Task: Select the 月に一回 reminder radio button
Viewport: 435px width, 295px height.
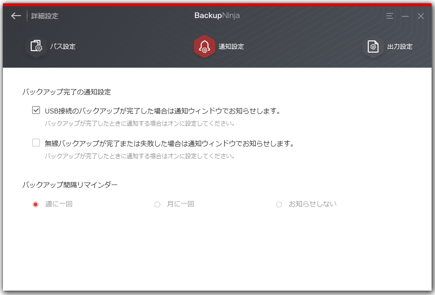Action: click(157, 204)
